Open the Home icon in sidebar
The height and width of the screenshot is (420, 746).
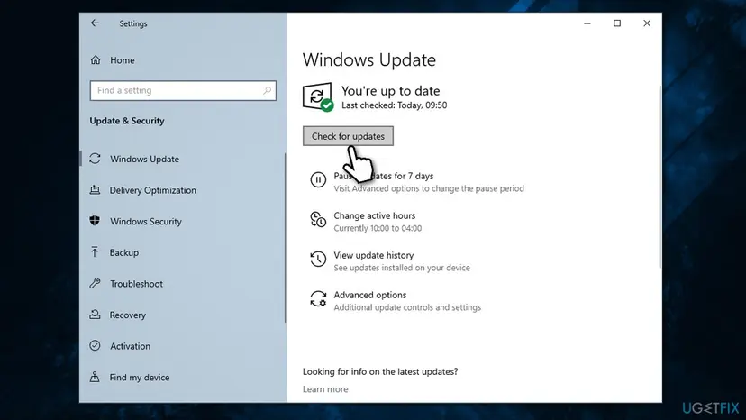[x=96, y=60]
